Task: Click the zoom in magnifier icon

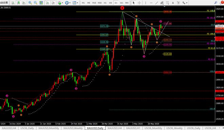Action: tap(30, 3)
